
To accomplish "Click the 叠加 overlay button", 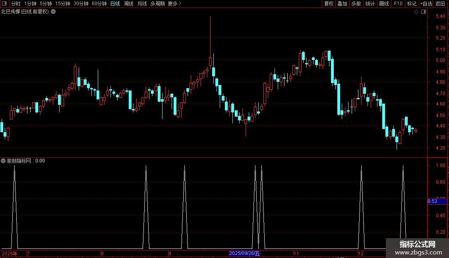I will tap(342, 4).
